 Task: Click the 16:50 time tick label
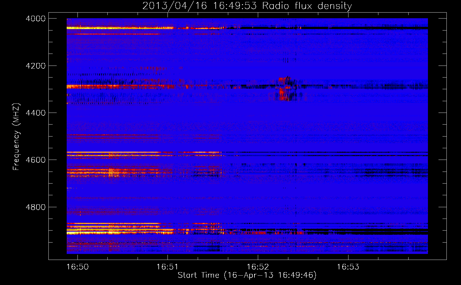point(77,267)
